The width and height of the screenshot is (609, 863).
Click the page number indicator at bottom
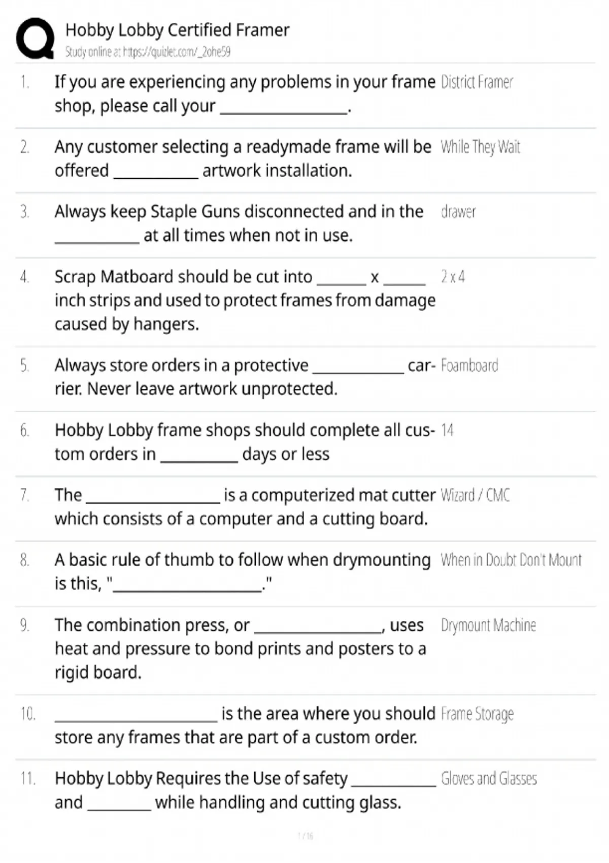(305, 836)
